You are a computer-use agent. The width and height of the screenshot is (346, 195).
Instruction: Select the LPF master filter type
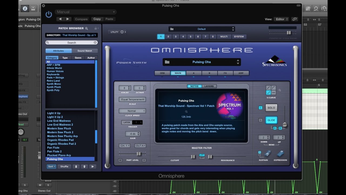click(x=202, y=155)
